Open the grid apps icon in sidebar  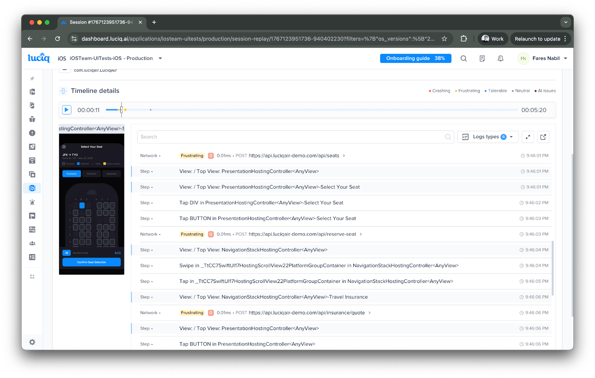pyautogui.click(x=32, y=277)
